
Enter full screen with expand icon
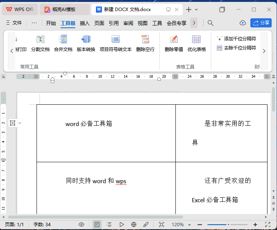[267, 225]
